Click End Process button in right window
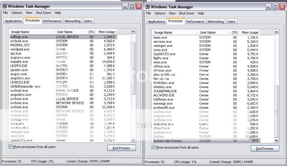The width and height of the screenshot is (287, 166). pos(265,148)
